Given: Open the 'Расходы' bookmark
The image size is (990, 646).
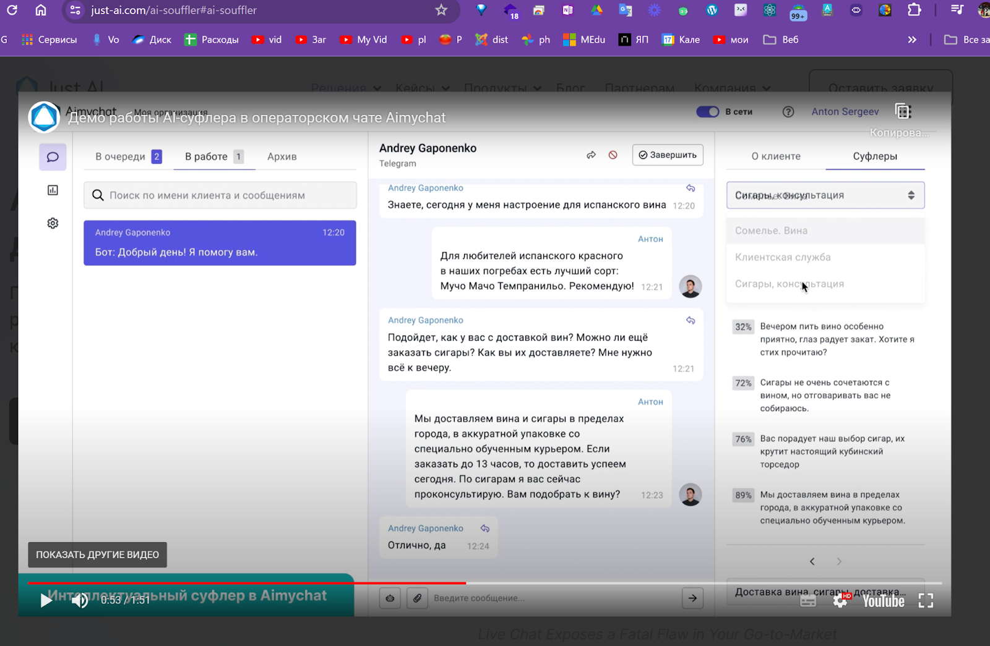Looking at the screenshot, I should (211, 40).
